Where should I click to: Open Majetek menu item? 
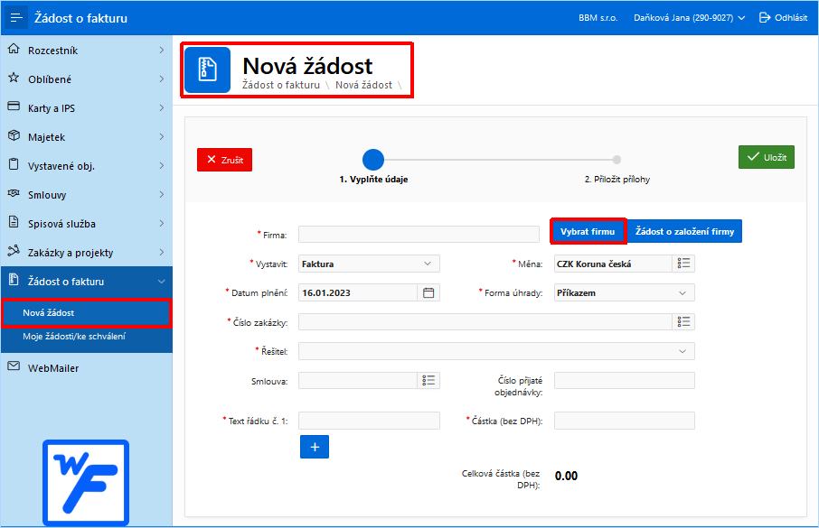87,136
